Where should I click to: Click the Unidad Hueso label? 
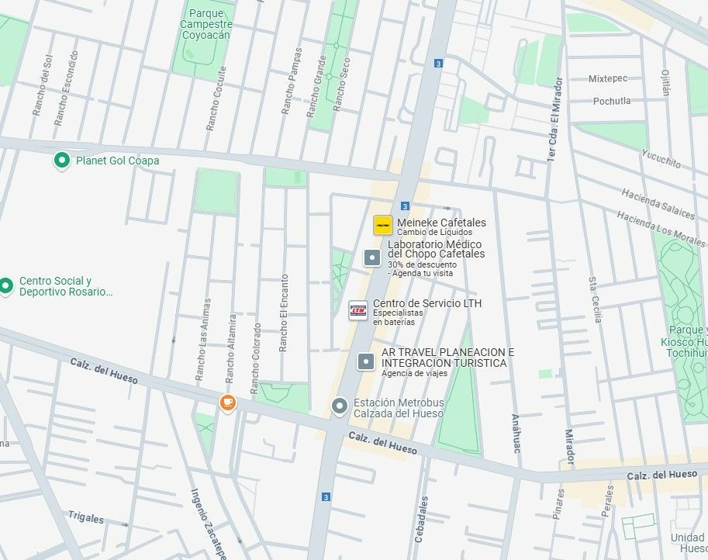pos(689,543)
